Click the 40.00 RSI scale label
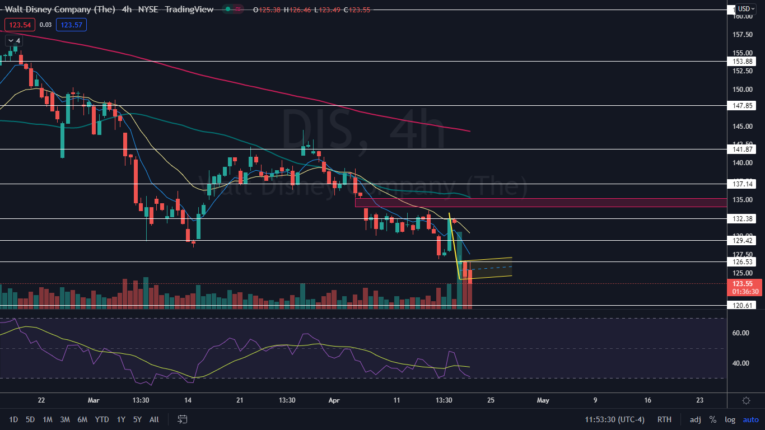Screen dimensions: 765x430 pos(740,363)
